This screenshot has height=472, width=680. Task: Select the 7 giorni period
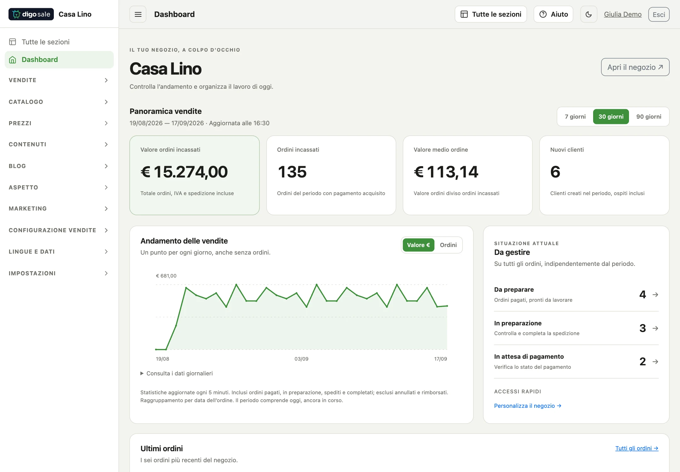click(575, 116)
